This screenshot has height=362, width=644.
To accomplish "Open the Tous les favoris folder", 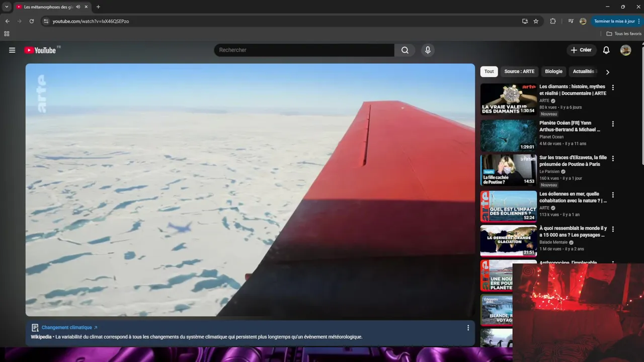I will coord(624,34).
